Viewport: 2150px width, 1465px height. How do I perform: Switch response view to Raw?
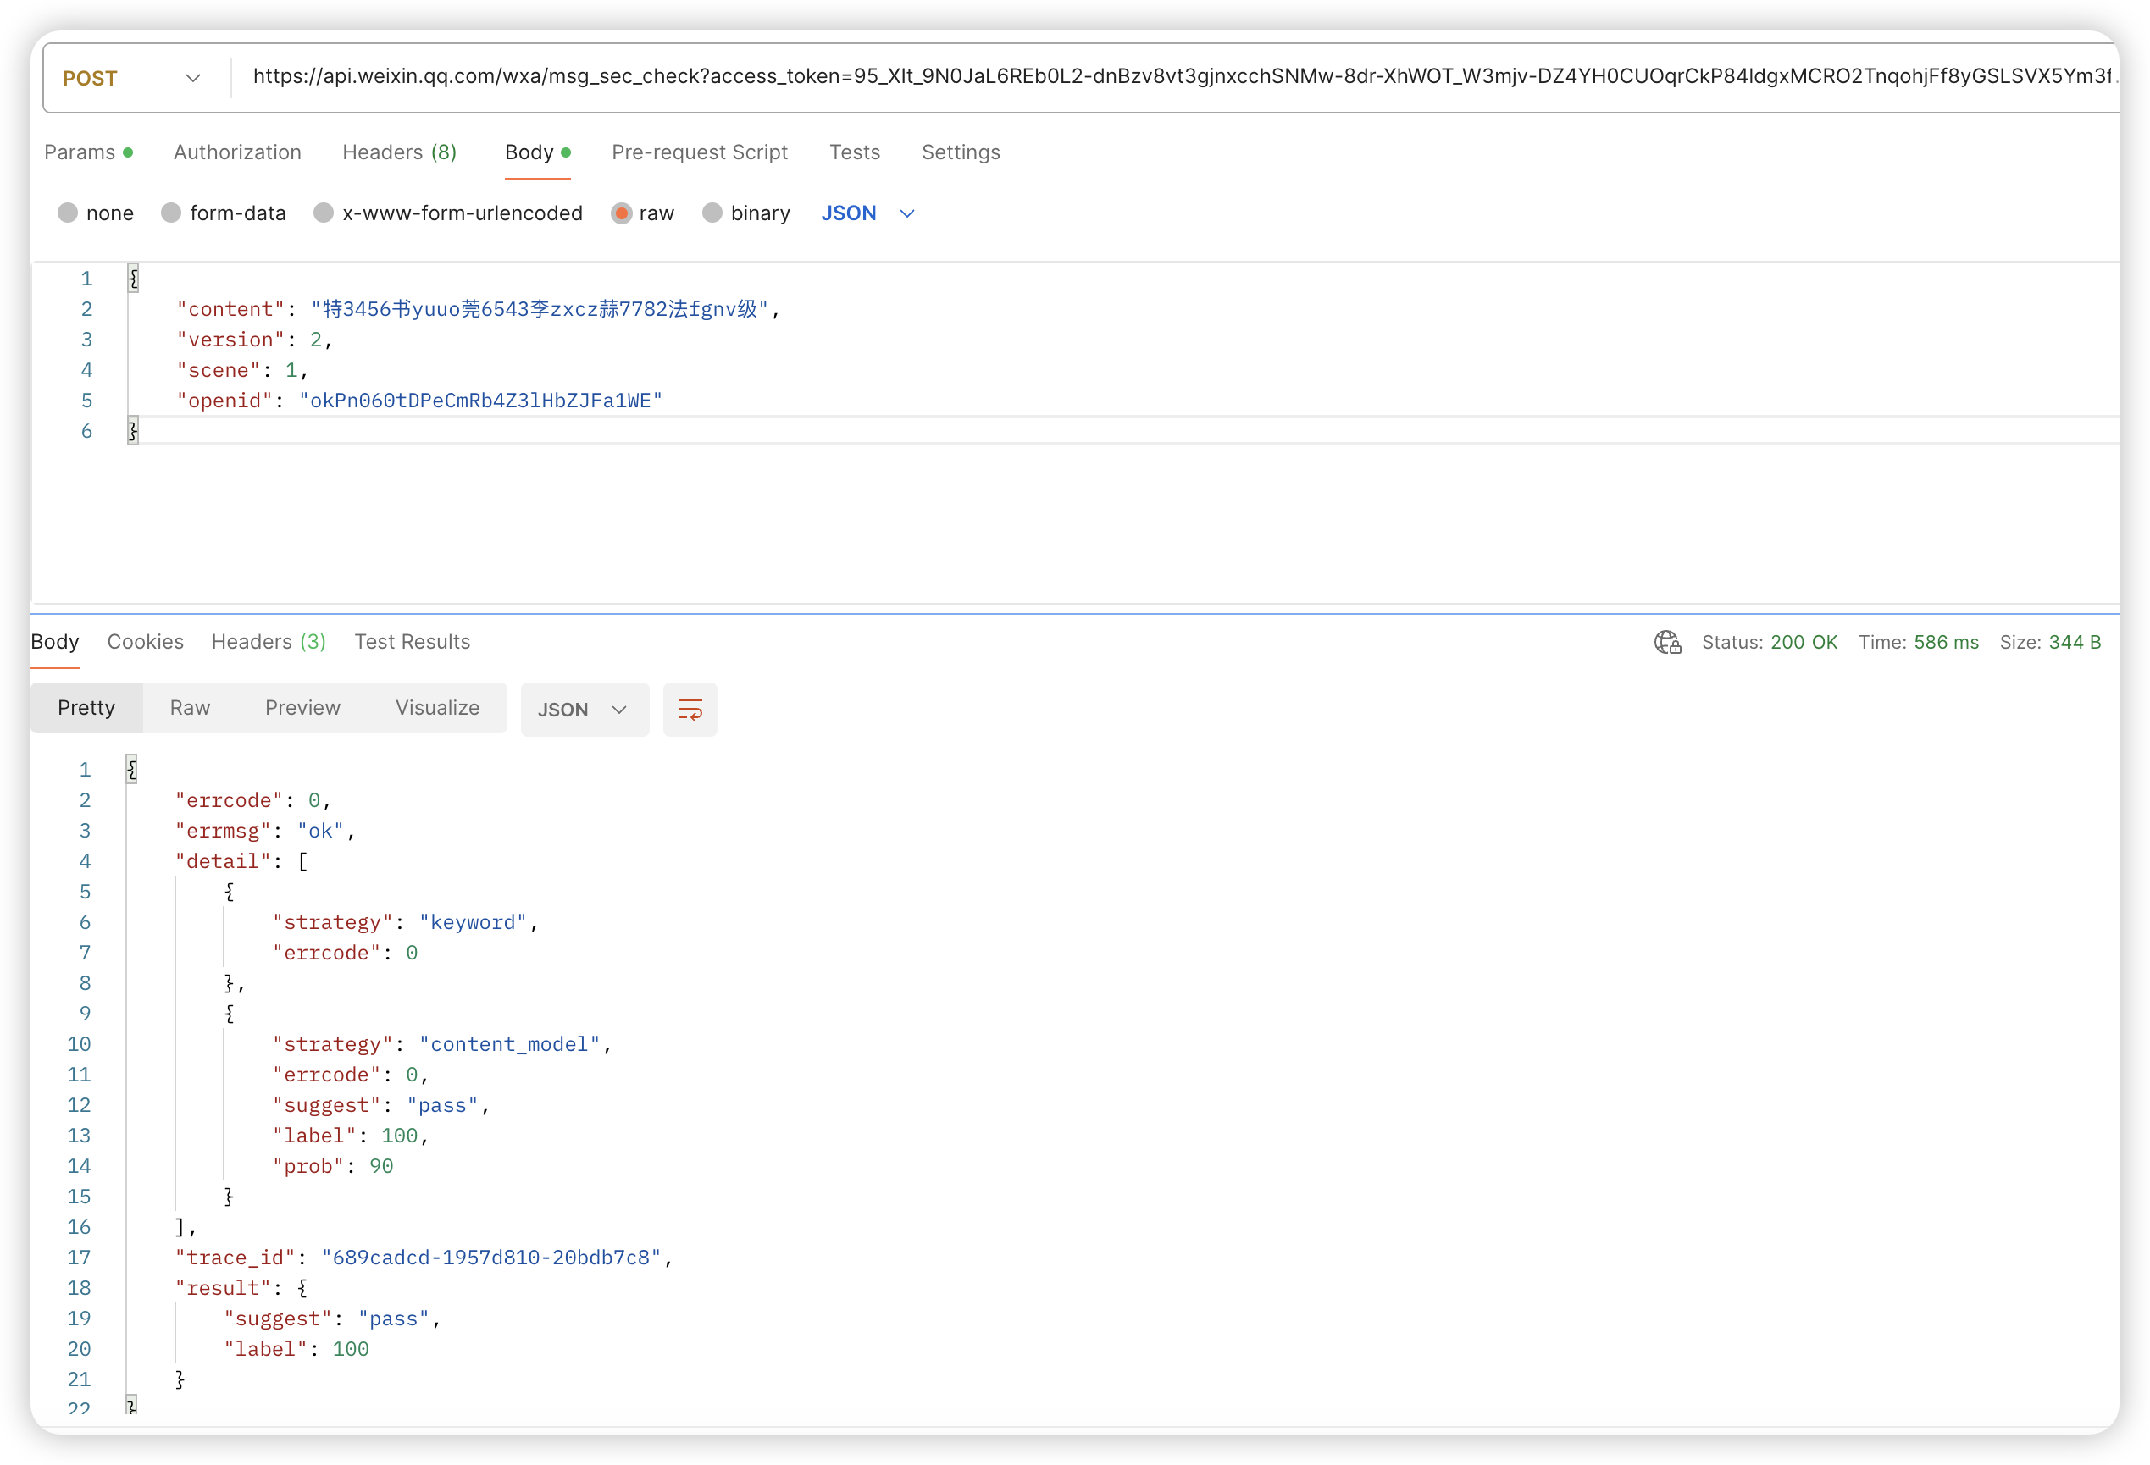tap(190, 708)
